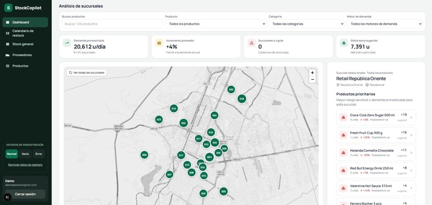Click the Sucursales a vigilar warning icon
The height and width of the screenshot is (205, 432).
(251, 43)
